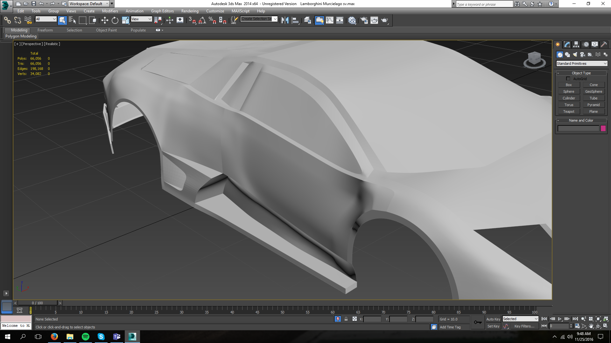Screen dimensions: 611x343
Task: Open the Rendering menu
Action: [190, 11]
